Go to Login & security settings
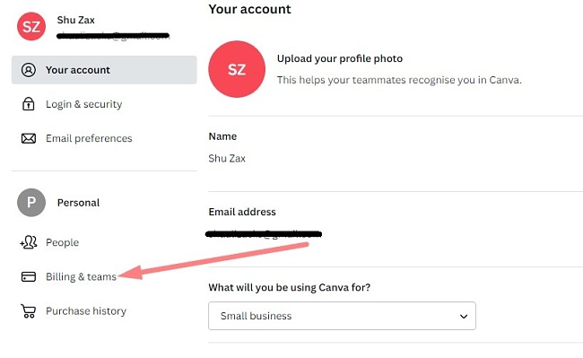583x358 pixels. [83, 104]
